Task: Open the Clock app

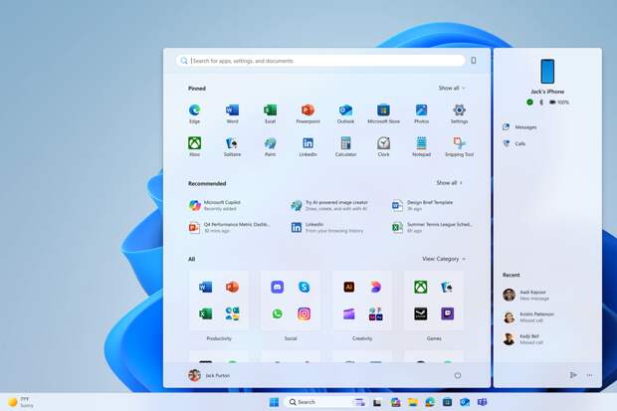Action: 383,143
